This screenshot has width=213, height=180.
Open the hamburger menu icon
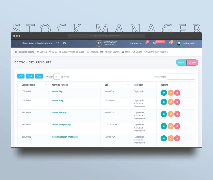pyautogui.click(x=17, y=43)
